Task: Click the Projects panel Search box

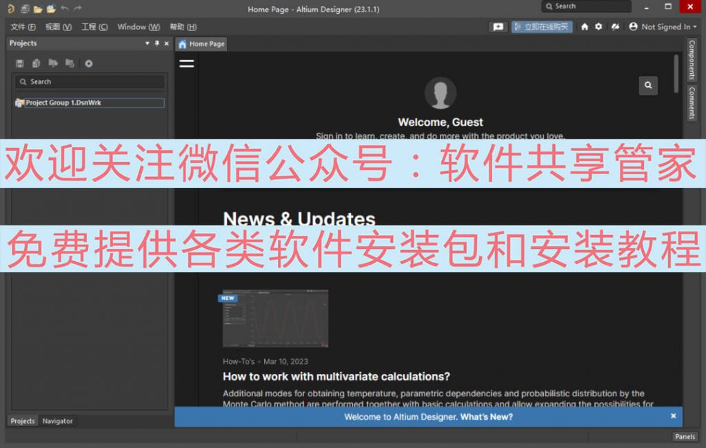Action: (90, 82)
